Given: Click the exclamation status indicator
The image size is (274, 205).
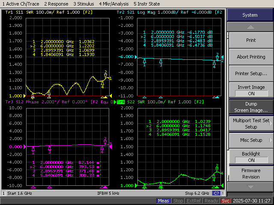Looking at the screenshot, I should [223, 193].
